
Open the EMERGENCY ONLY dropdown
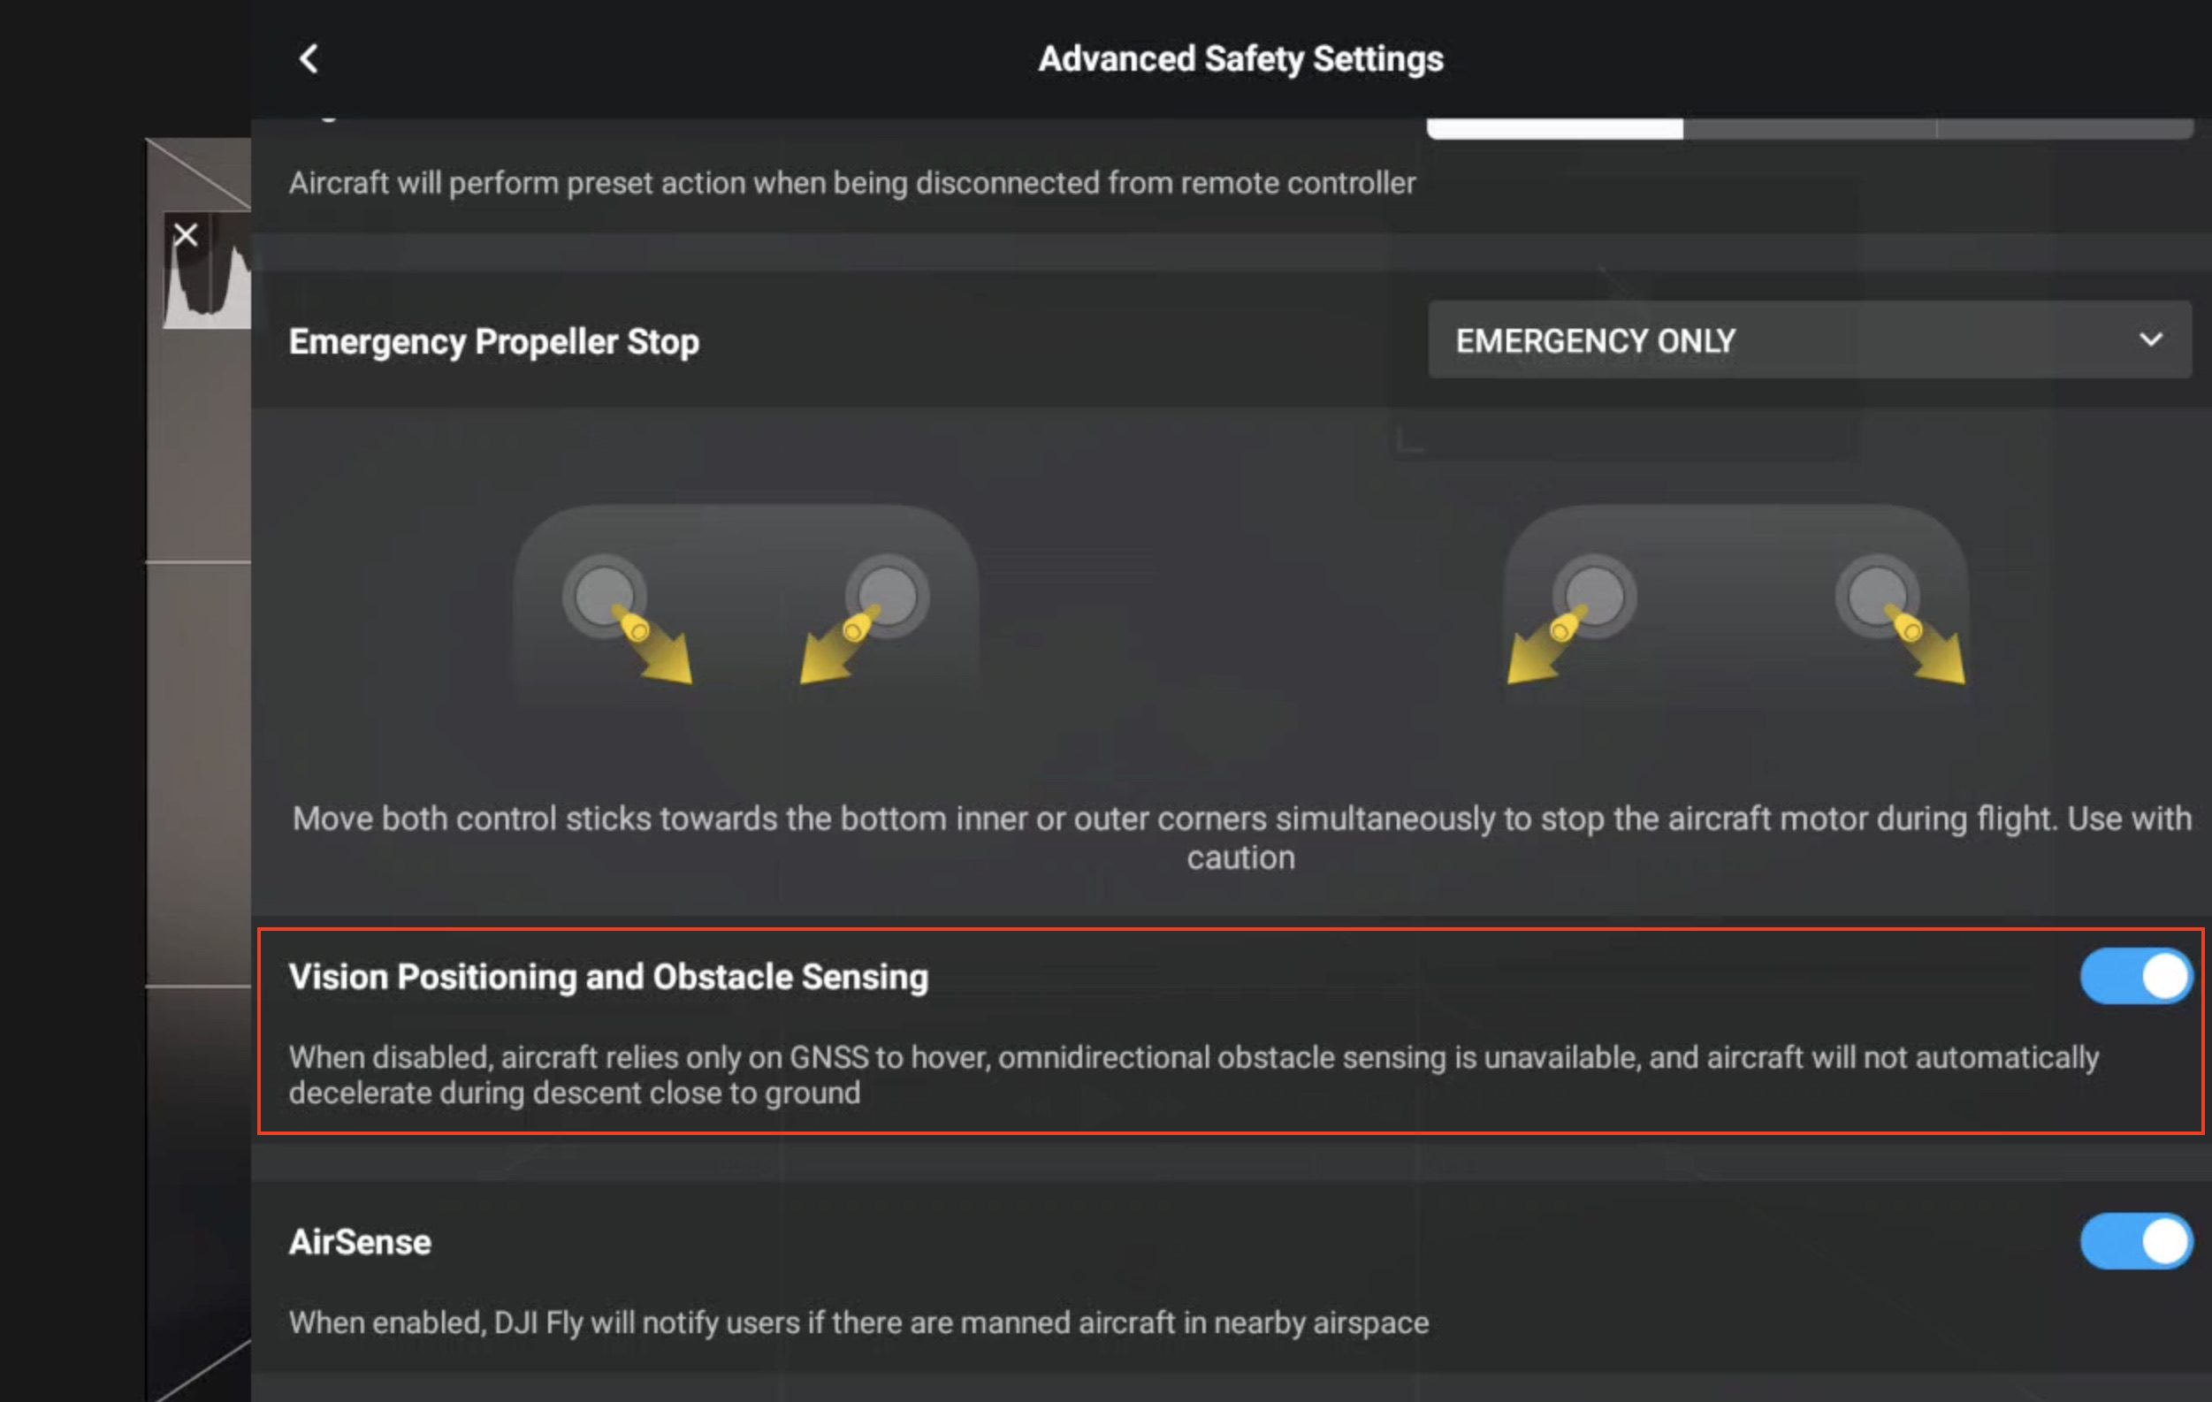coord(1808,340)
